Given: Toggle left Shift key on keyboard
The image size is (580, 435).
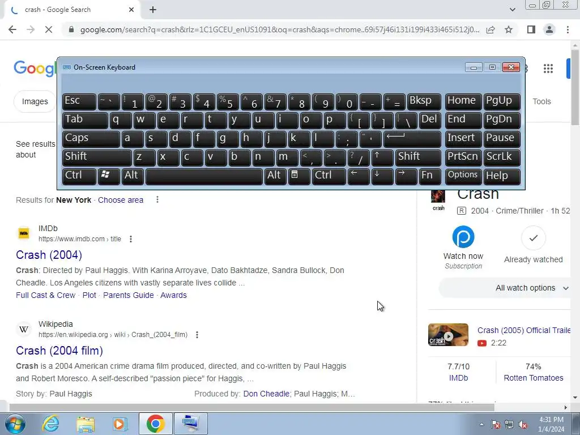Looking at the screenshot, I should 97,157.
